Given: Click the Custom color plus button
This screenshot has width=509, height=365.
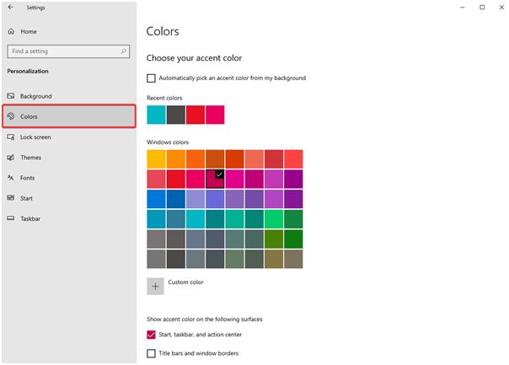Looking at the screenshot, I should point(156,286).
